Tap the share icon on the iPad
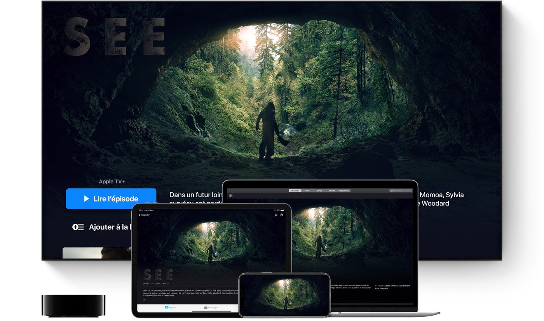The height and width of the screenshot is (321, 544). pyautogui.click(x=282, y=215)
